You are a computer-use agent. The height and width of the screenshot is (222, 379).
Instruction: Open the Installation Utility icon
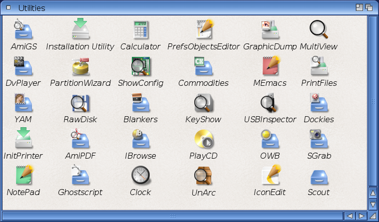click(x=80, y=31)
